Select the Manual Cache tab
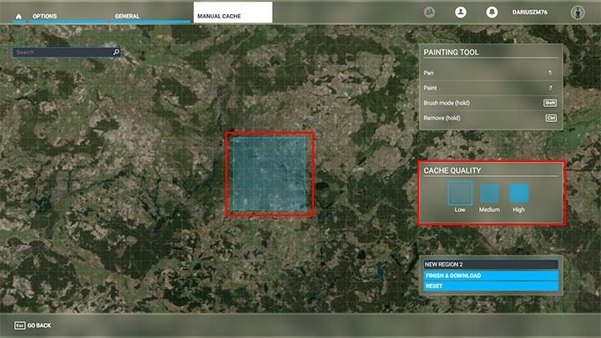Viewport: 601px width, 338px height. (x=232, y=14)
